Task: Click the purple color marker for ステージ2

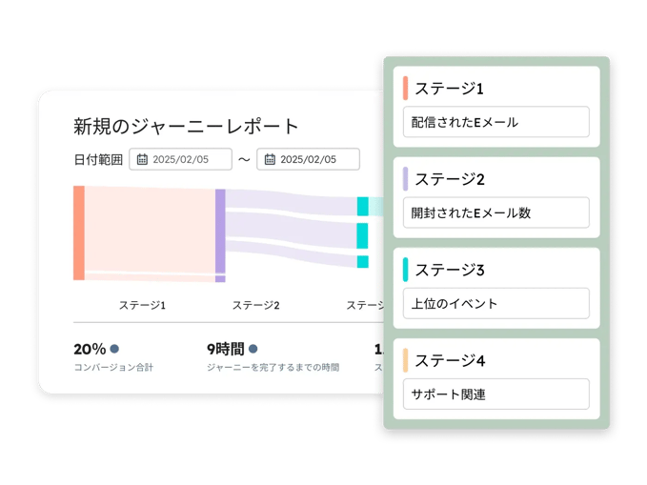Action: (x=406, y=179)
